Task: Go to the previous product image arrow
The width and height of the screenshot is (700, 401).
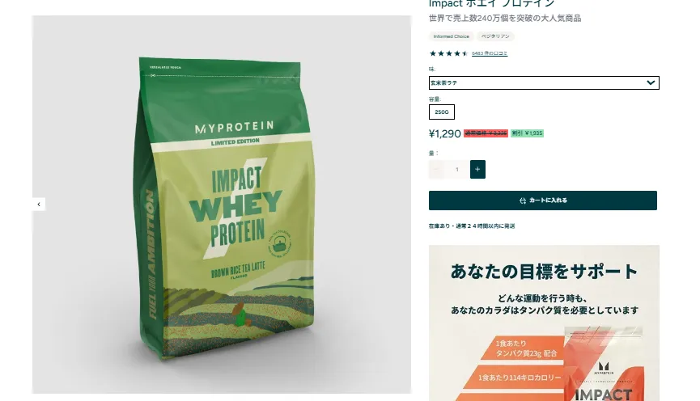Action: point(39,205)
